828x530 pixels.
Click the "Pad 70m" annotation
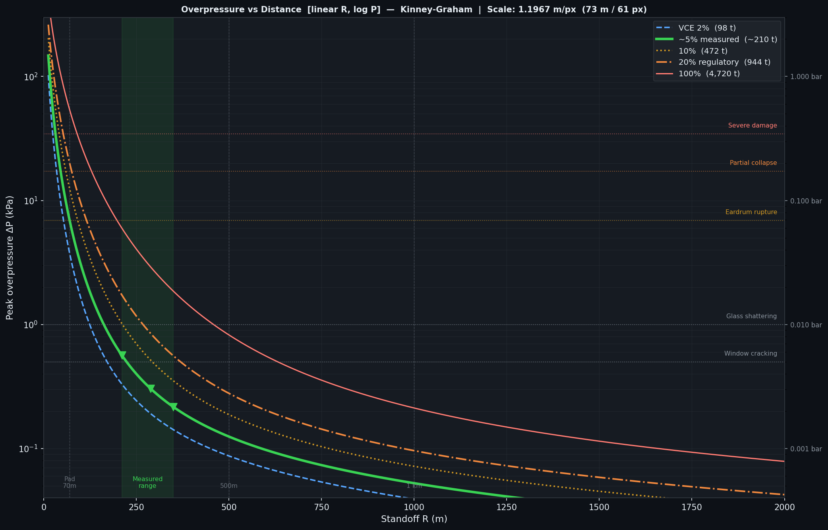coord(70,482)
